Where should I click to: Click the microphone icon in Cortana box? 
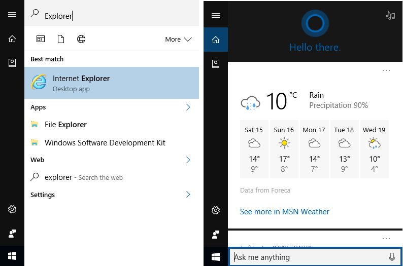[392, 257]
